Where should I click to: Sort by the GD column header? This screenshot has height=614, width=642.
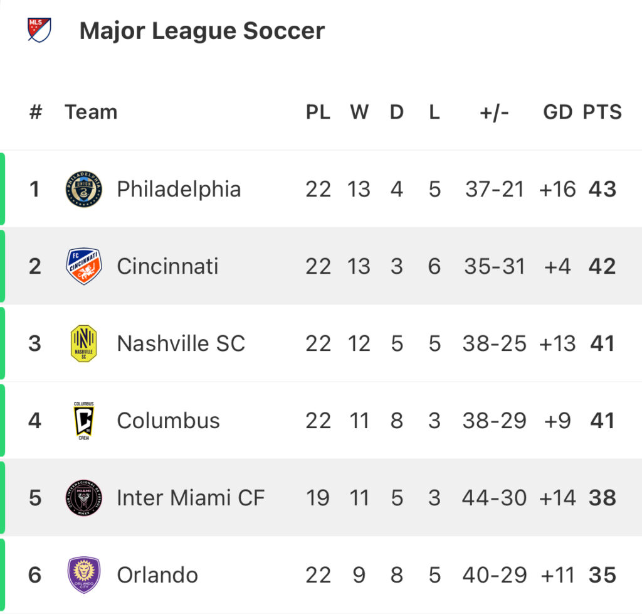[557, 112]
